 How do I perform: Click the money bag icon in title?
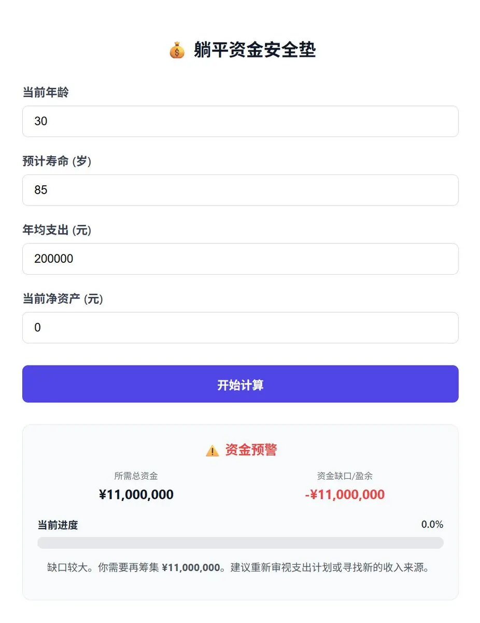(177, 51)
